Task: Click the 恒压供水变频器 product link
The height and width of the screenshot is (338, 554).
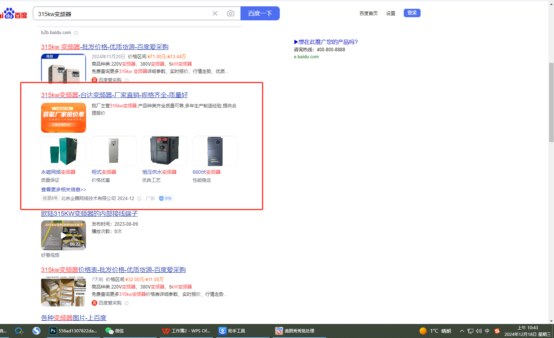Action: click(x=159, y=172)
